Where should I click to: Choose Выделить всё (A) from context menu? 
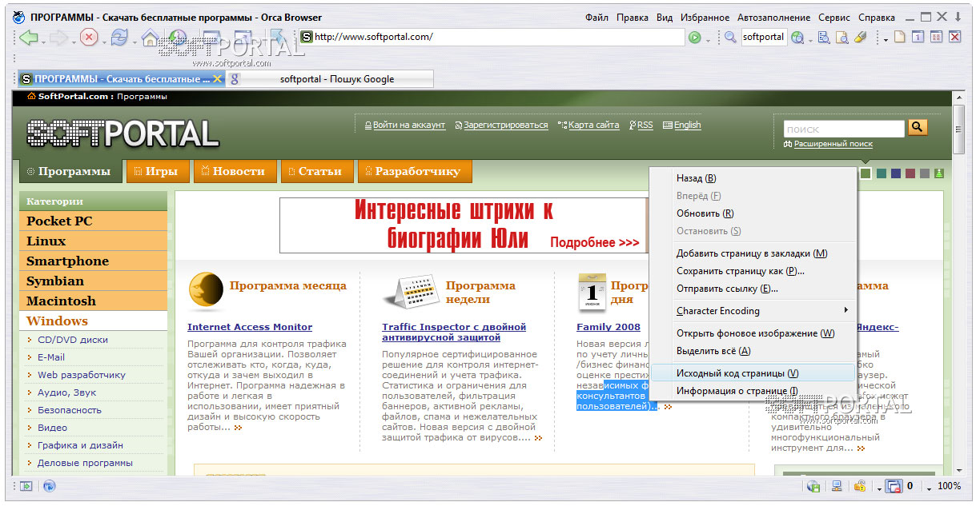click(x=753, y=351)
